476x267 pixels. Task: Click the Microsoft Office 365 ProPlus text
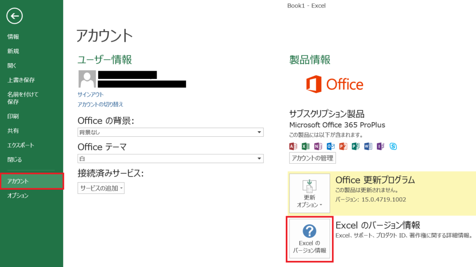(x=337, y=125)
